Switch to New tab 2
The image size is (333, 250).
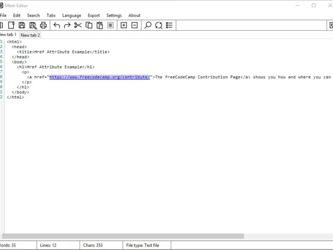click(x=30, y=35)
